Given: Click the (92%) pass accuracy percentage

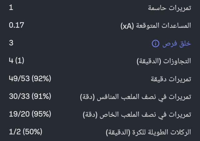Looking at the screenshot, I should (x=41, y=79).
